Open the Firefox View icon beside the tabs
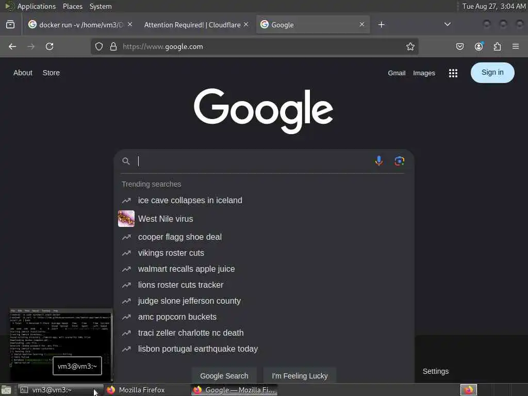528x396 pixels. click(10, 25)
